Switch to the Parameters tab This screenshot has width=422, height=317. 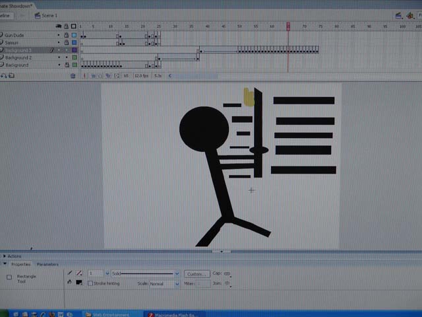coord(47,264)
